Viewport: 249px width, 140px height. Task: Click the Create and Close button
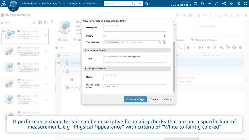click(135, 99)
